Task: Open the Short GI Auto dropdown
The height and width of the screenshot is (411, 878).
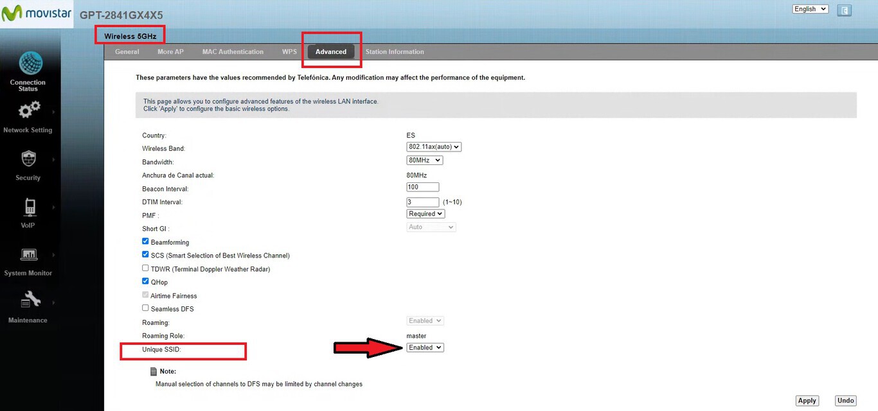Action: pos(431,227)
